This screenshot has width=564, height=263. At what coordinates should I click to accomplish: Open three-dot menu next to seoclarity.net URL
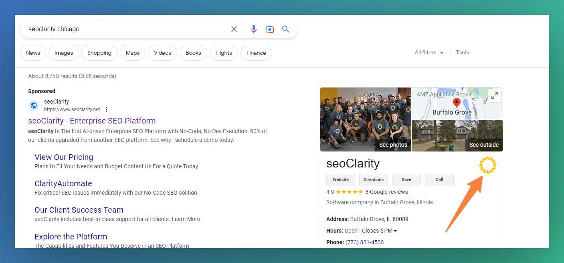pyautogui.click(x=107, y=110)
